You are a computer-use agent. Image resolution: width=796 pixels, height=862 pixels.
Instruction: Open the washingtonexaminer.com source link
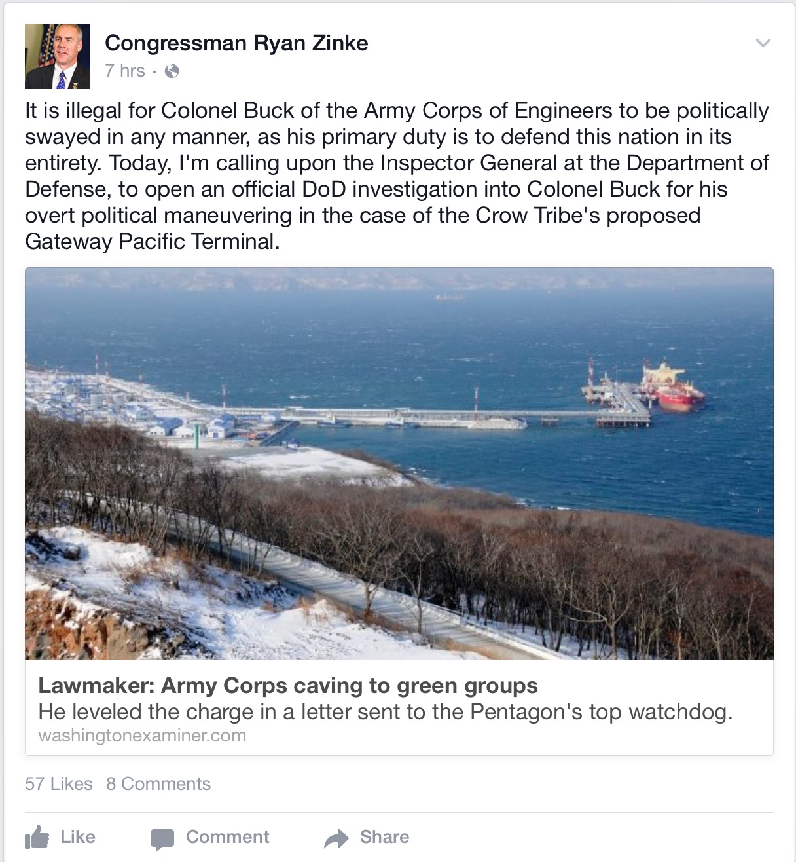pyautogui.click(x=142, y=736)
